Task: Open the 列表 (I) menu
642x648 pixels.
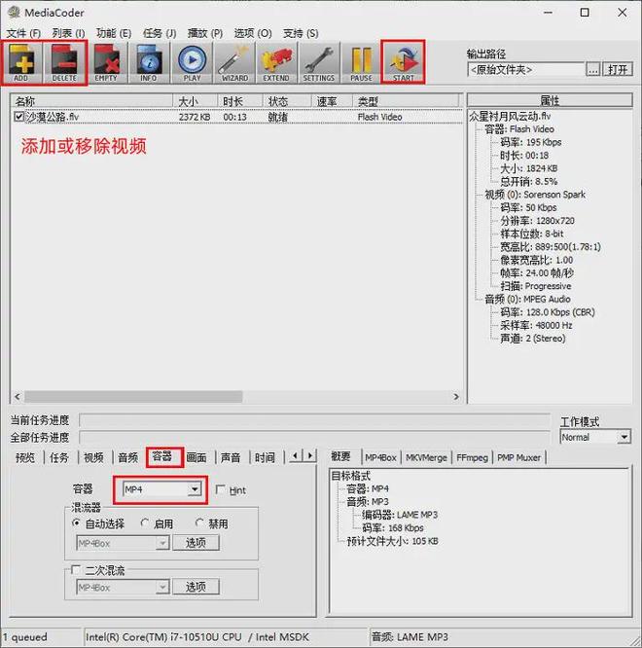Action: pos(68,33)
